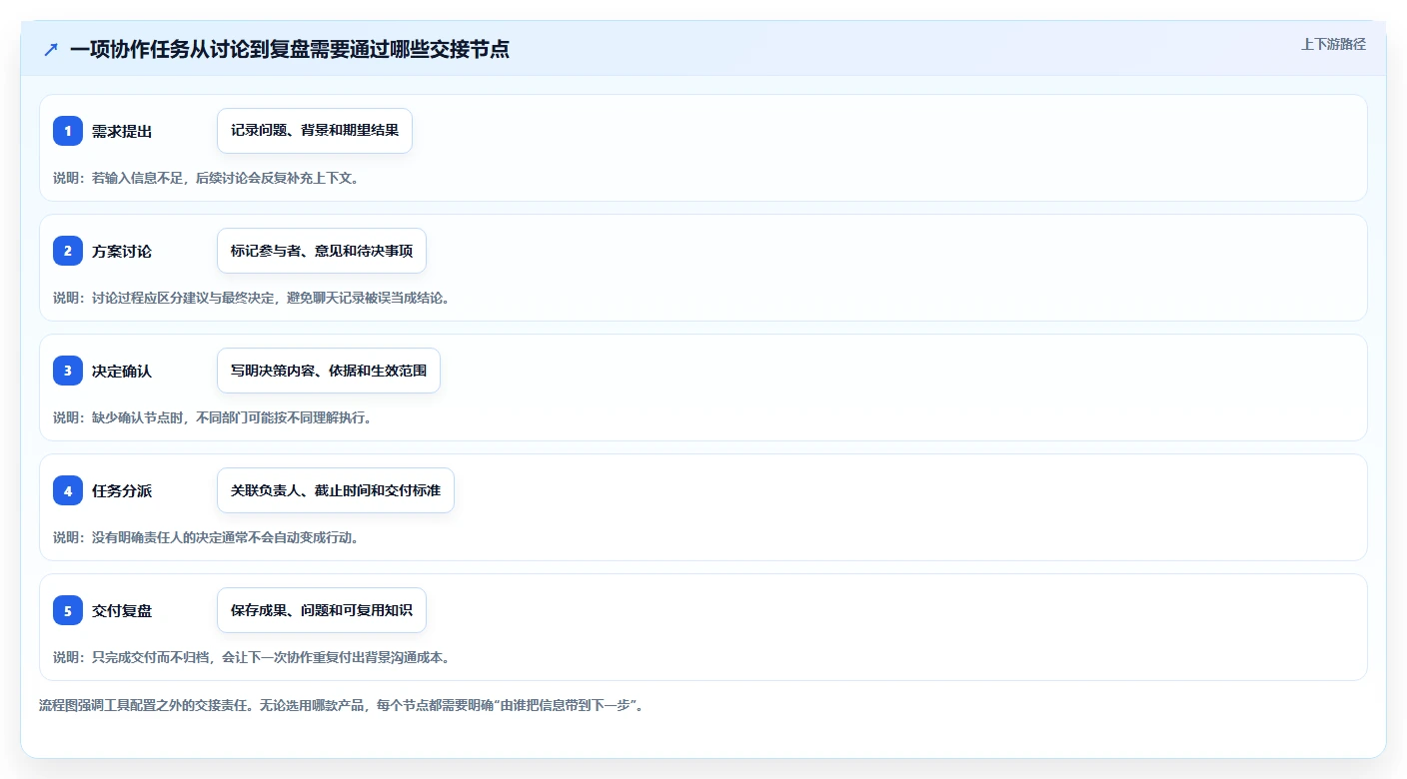Click step number 5 badge
This screenshot has height=779, width=1407.
[68, 610]
